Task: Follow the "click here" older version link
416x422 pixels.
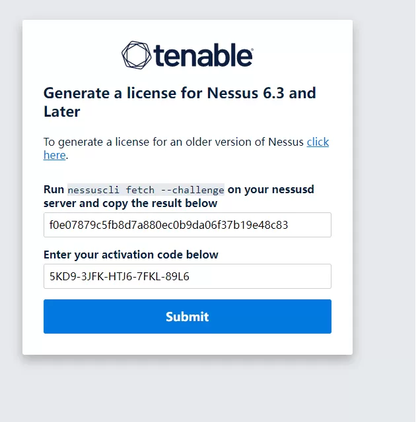Action: coord(318,142)
